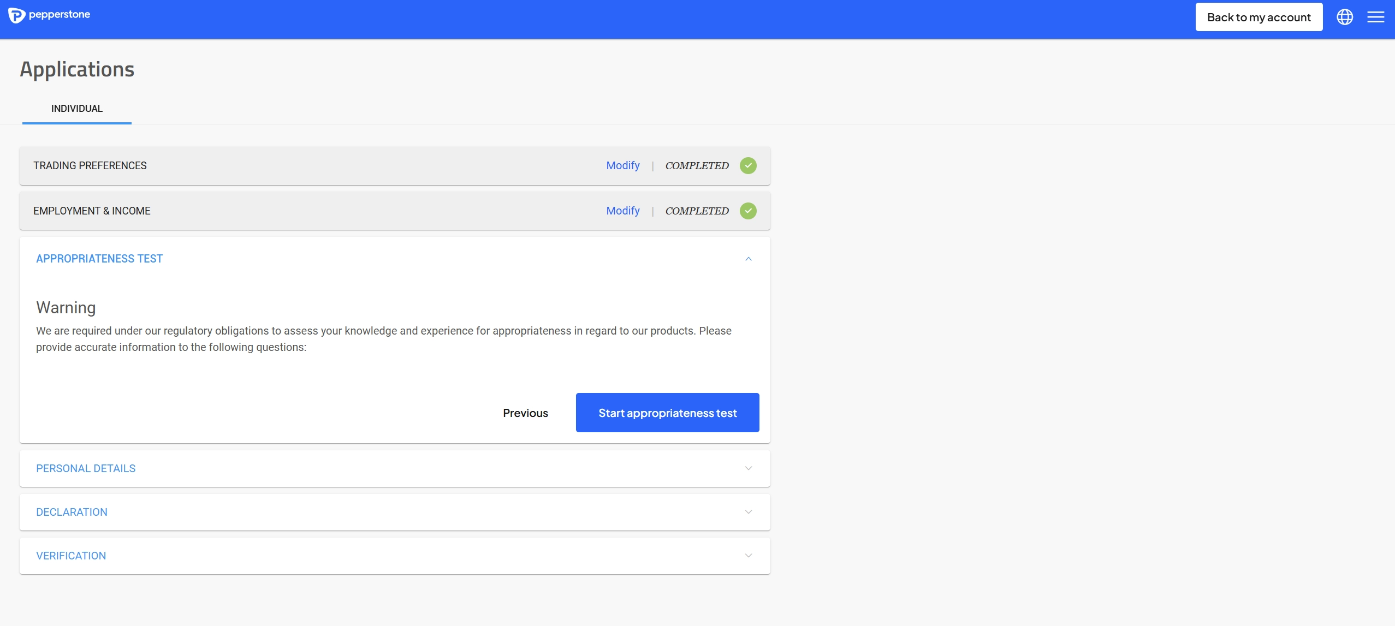Expand the Verification chevron
This screenshot has width=1395, height=626.
[x=749, y=556]
